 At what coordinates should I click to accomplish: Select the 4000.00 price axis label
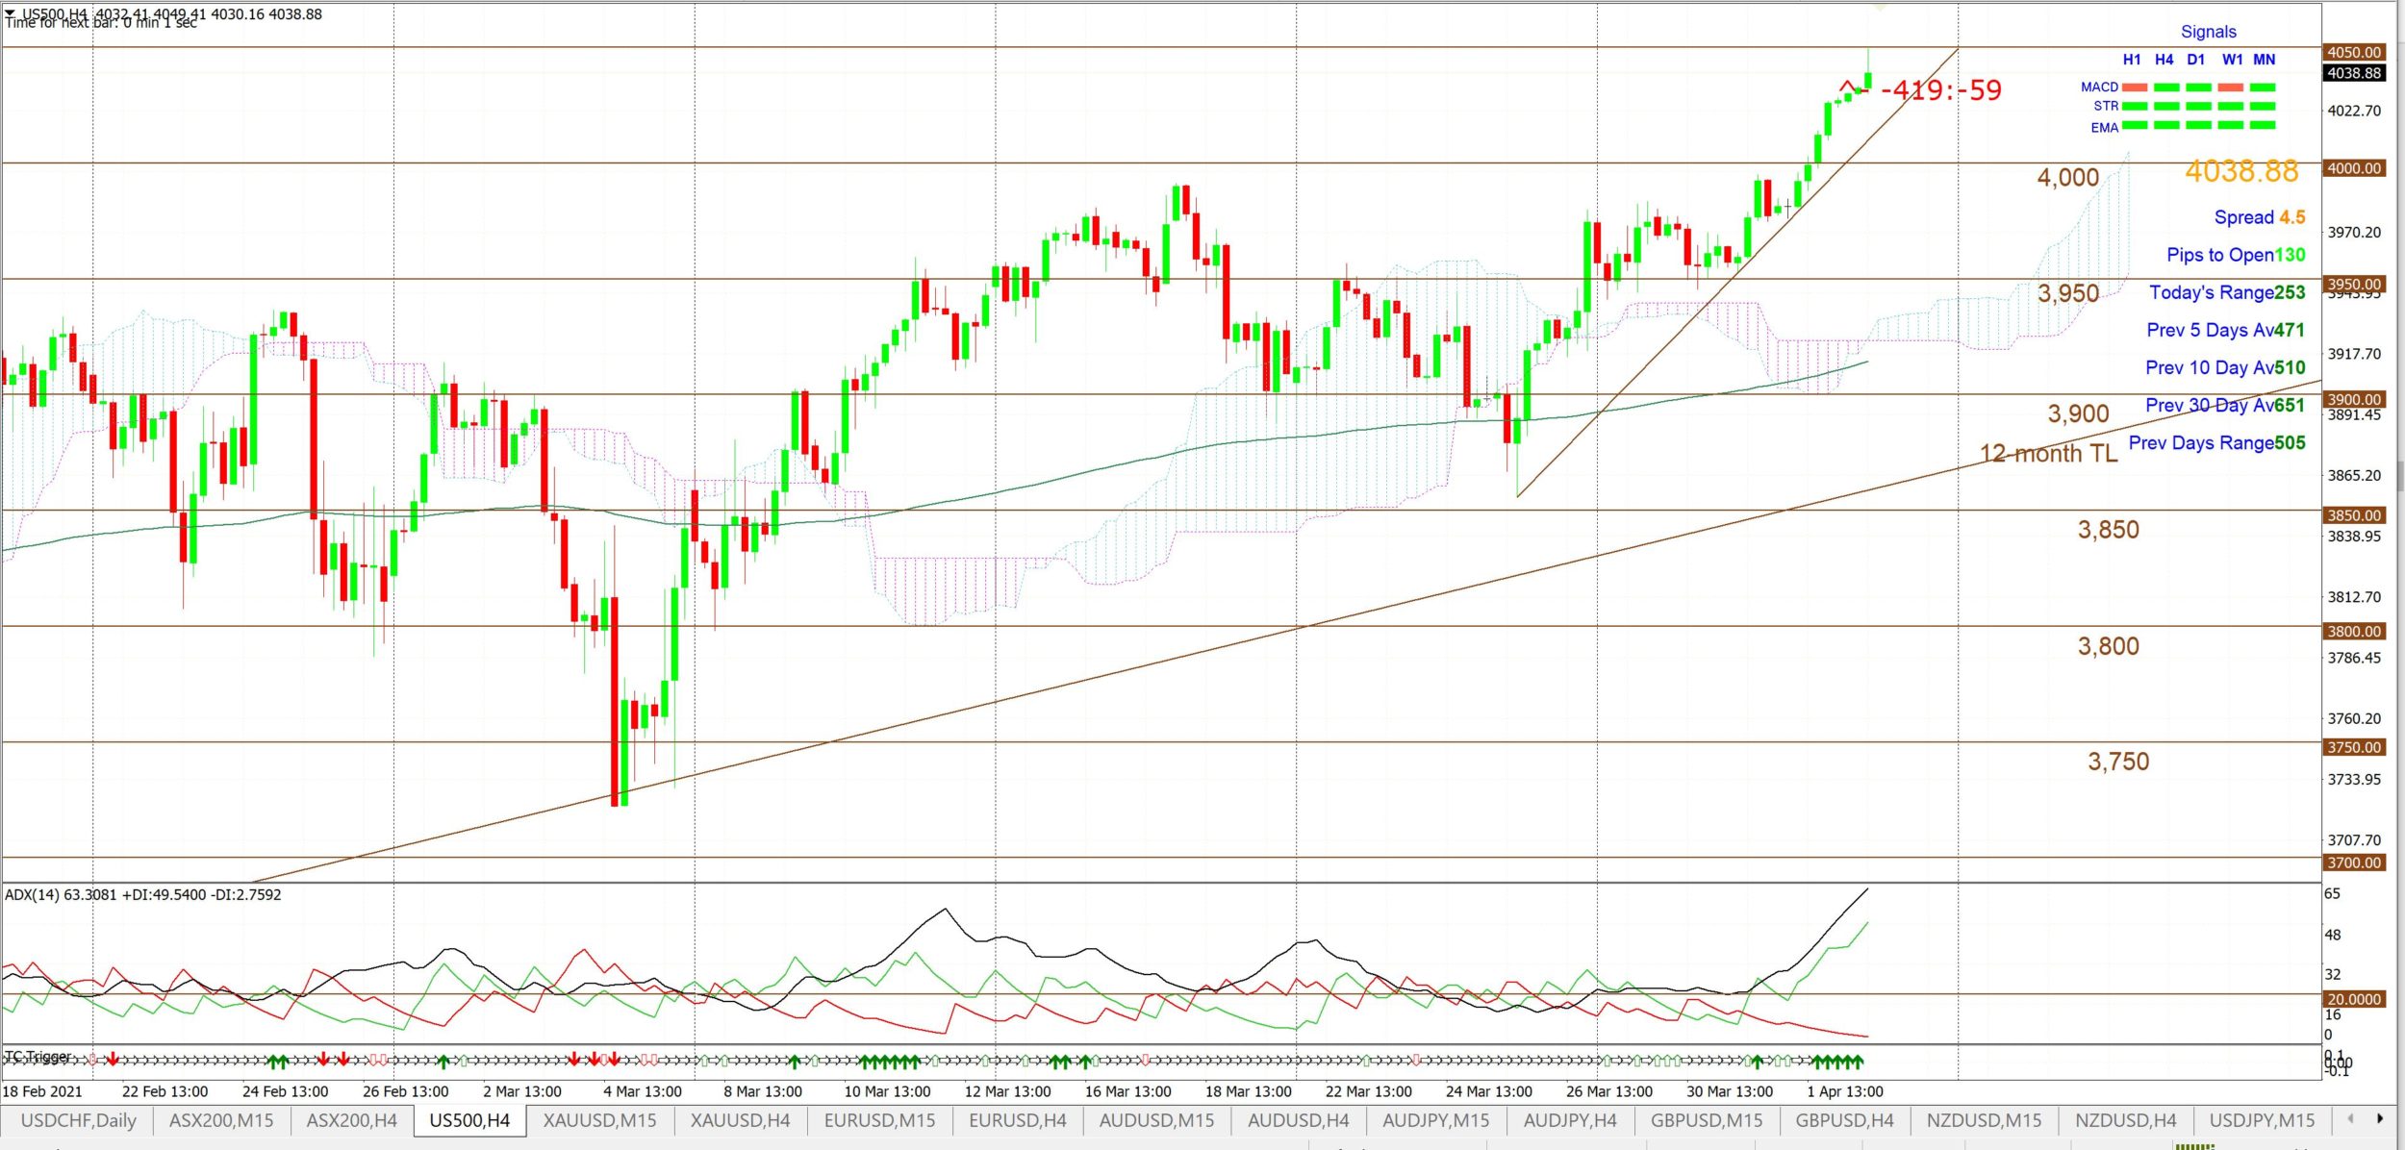click(x=2353, y=168)
